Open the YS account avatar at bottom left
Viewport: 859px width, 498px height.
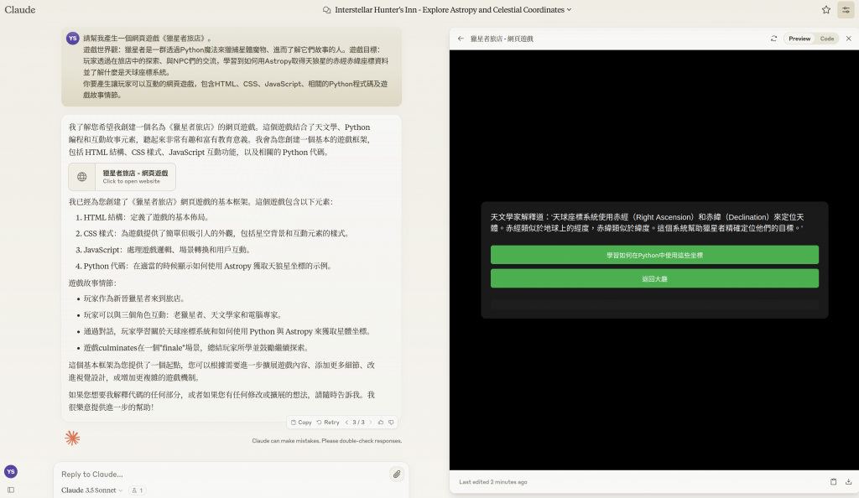[10, 472]
